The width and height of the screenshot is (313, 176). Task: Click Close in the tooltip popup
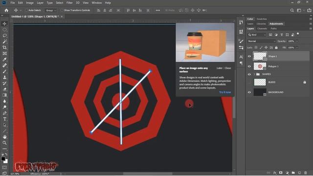[228, 68]
